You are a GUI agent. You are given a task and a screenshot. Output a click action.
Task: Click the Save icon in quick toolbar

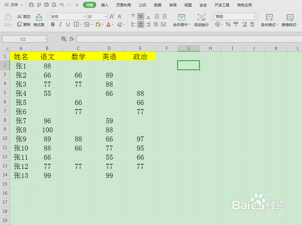[31, 5]
